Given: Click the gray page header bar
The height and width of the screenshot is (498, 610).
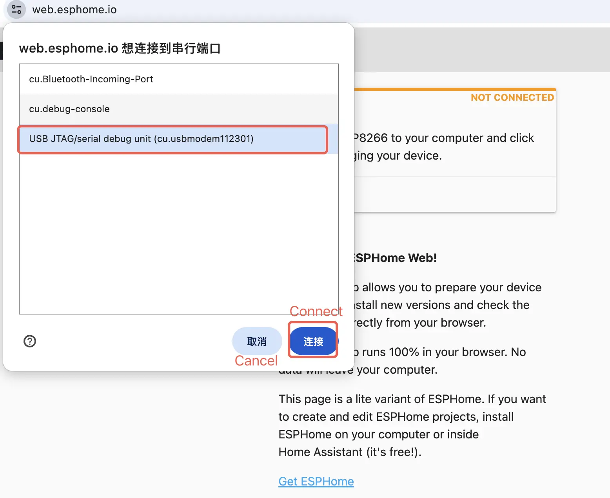Looking at the screenshot, I should tap(482, 49).
